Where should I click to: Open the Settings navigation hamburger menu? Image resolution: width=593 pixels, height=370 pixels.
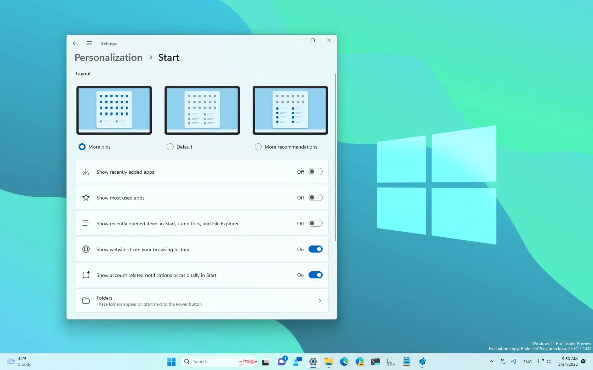tap(89, 43)
